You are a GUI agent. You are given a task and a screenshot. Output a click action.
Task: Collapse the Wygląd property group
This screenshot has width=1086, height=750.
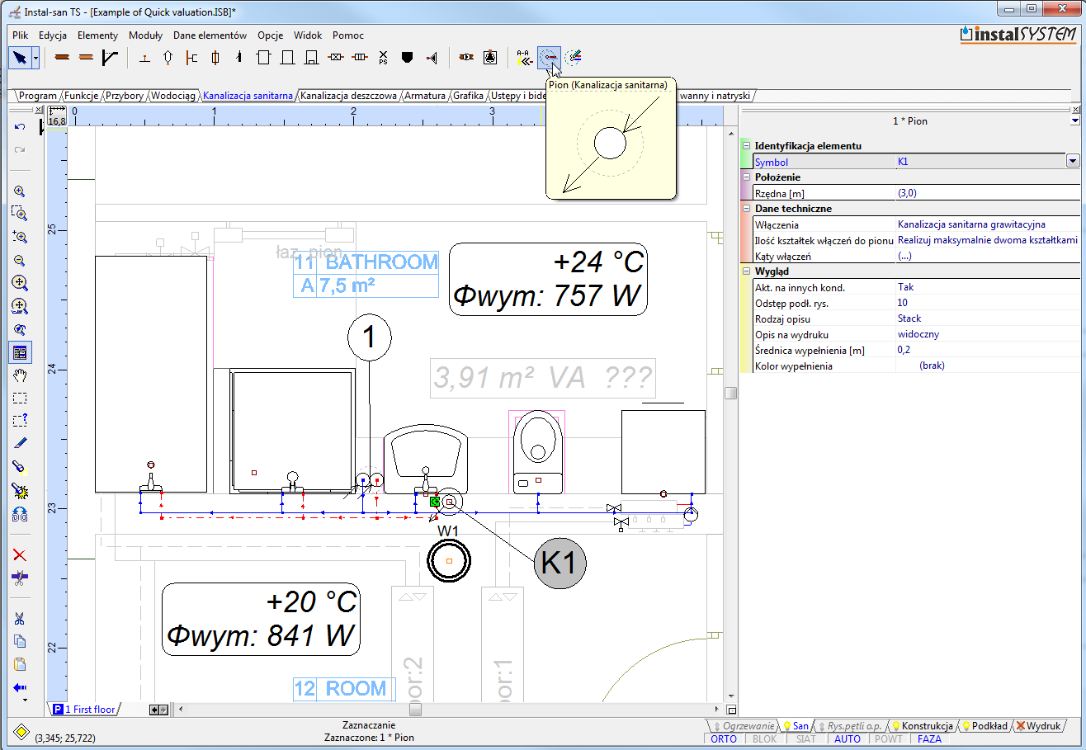(746, 271)
